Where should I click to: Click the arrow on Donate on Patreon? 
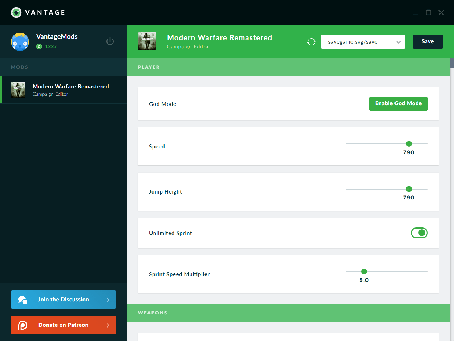(108, 325)
